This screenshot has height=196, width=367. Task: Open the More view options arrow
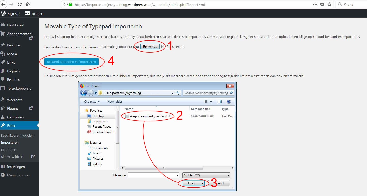pyautogui.click(x=211, y=102)
